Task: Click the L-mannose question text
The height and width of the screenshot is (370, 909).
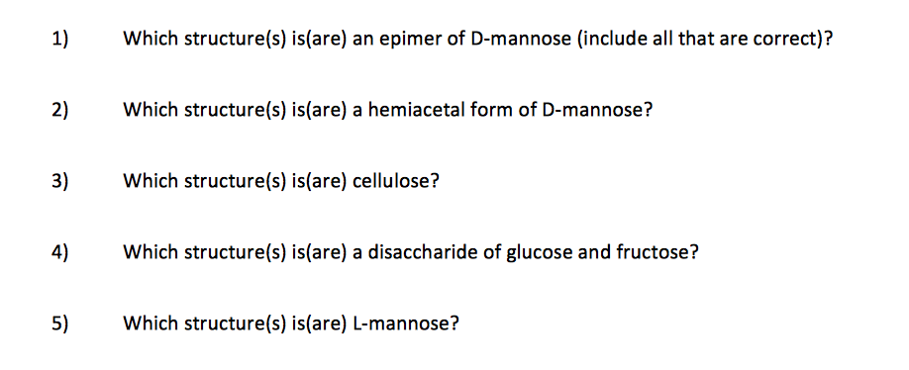Action: tap(291, 323)
